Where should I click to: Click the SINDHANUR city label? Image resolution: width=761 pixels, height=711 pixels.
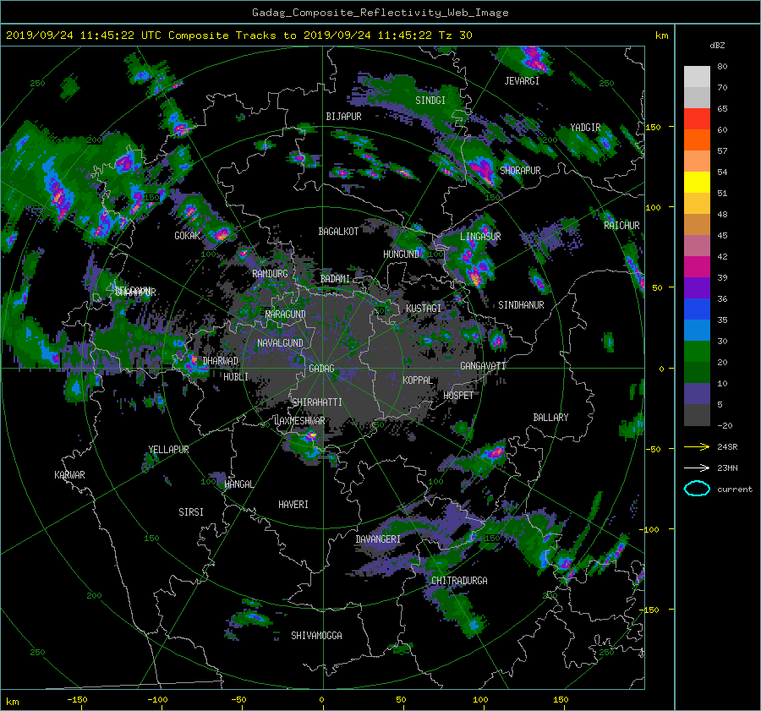click(x=521, y=305)
